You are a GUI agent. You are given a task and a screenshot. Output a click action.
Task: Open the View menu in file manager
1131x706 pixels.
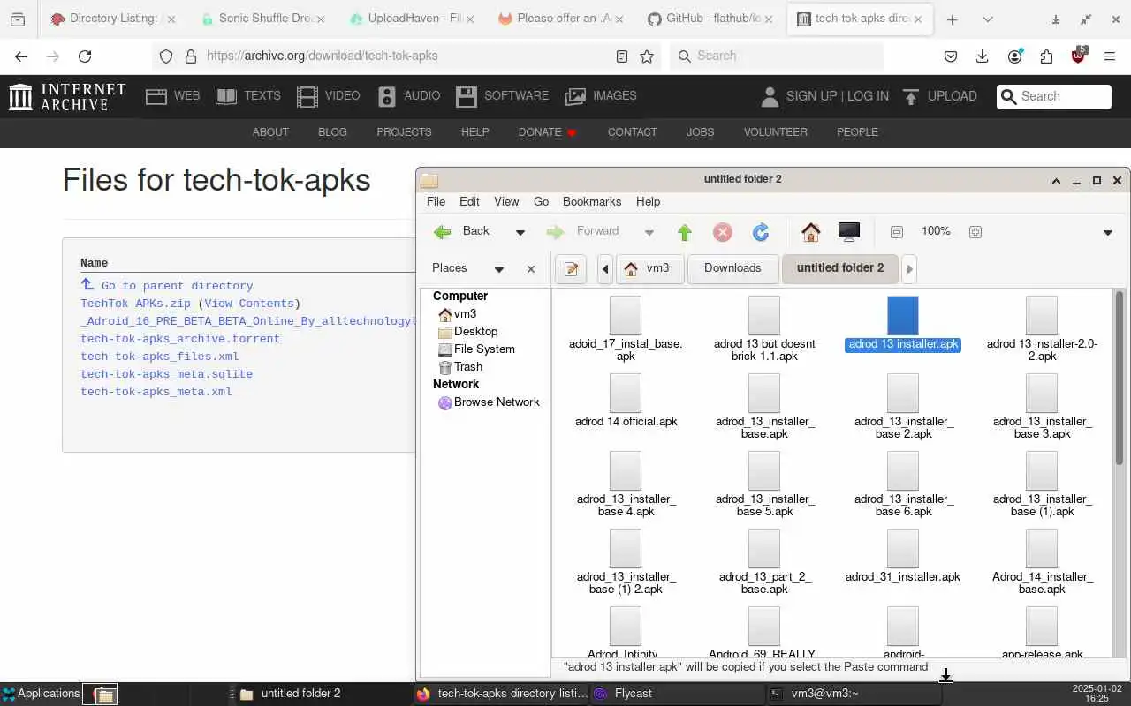point(506,201)
